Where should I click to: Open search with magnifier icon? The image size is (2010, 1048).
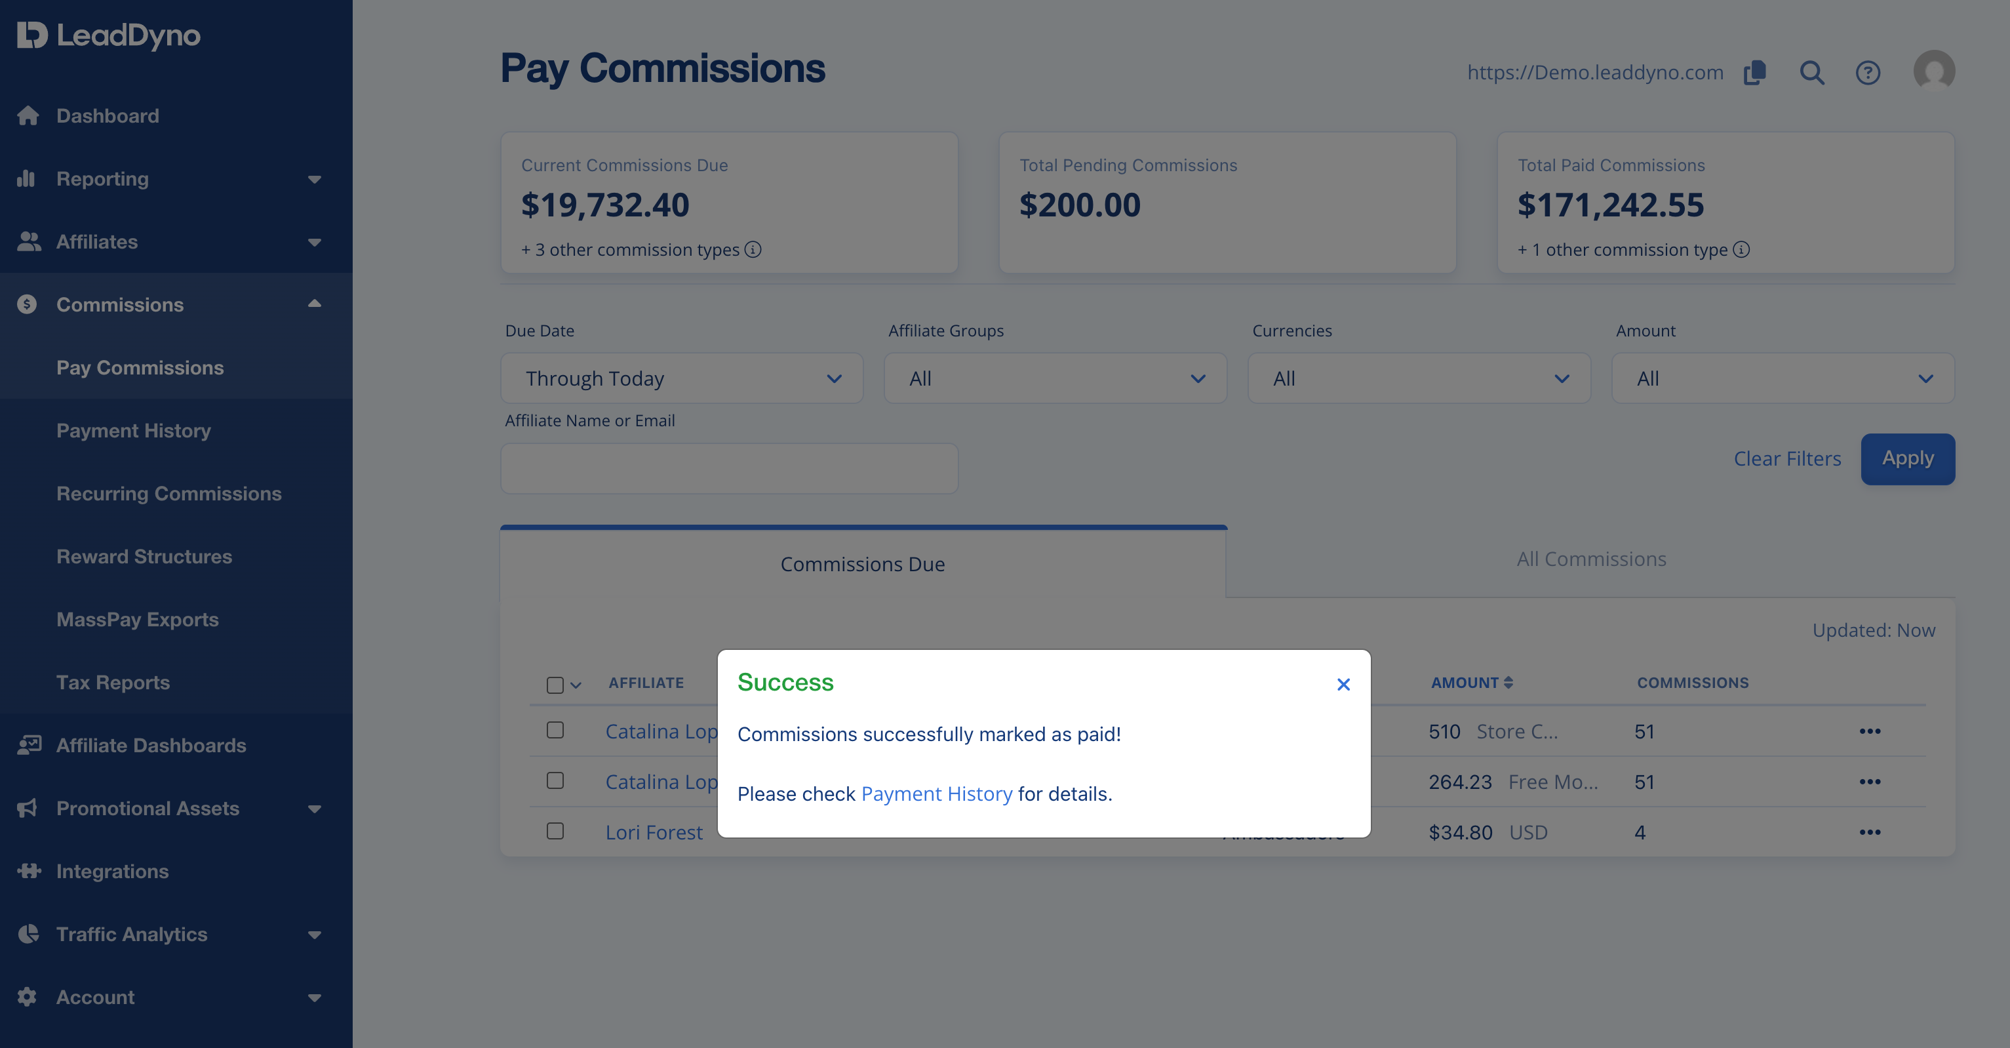(1812, 73)
